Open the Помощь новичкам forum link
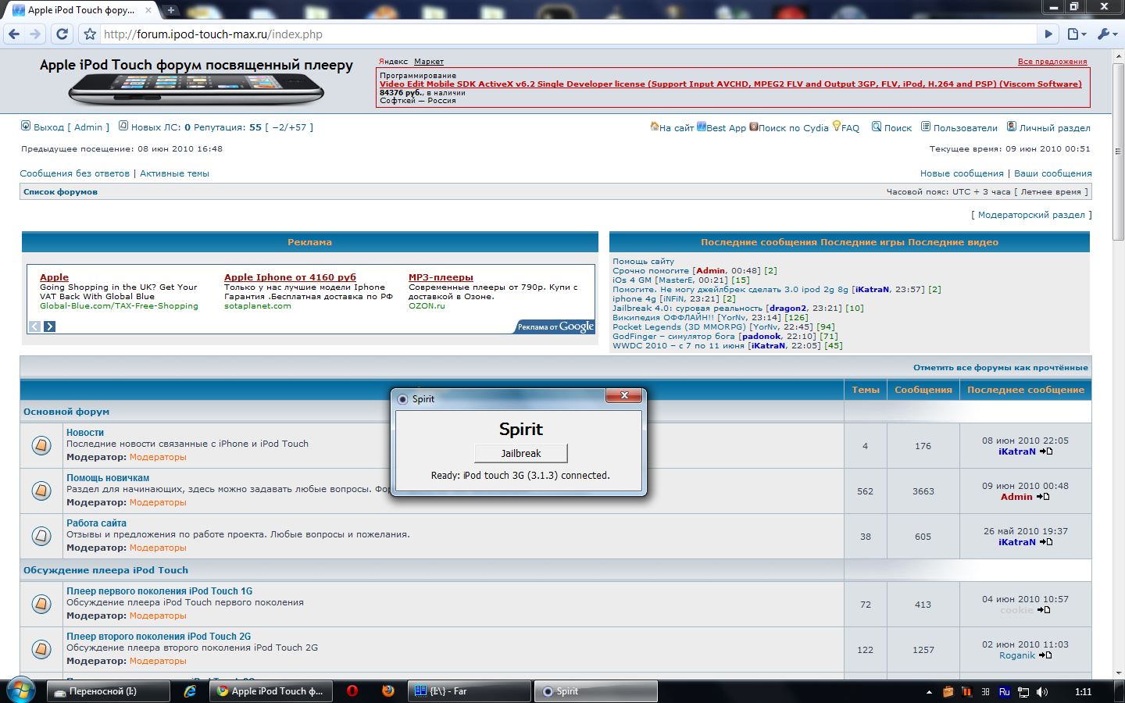 108,478
